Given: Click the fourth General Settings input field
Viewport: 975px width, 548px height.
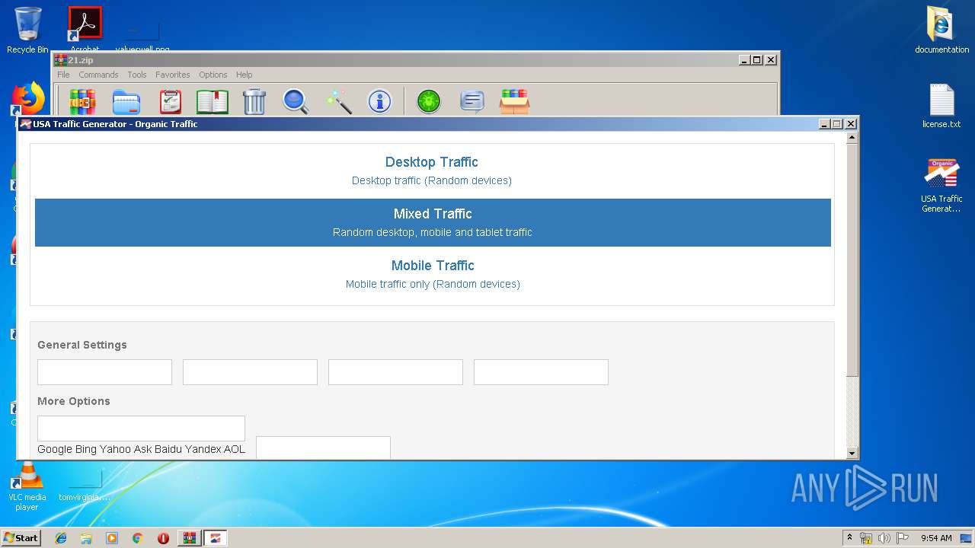Looking at the screenshot, I should point(541,372).
